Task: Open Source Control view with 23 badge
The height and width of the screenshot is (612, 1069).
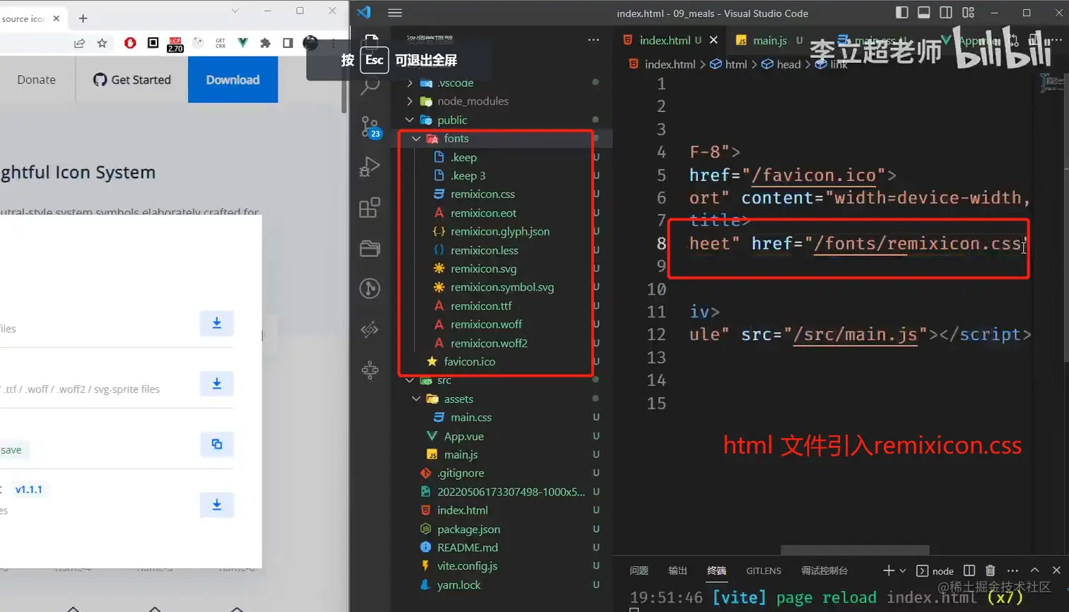Action: click(x=370, y=127)
